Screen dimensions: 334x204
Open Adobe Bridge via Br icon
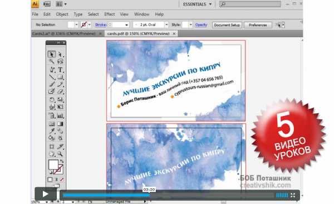47,4
